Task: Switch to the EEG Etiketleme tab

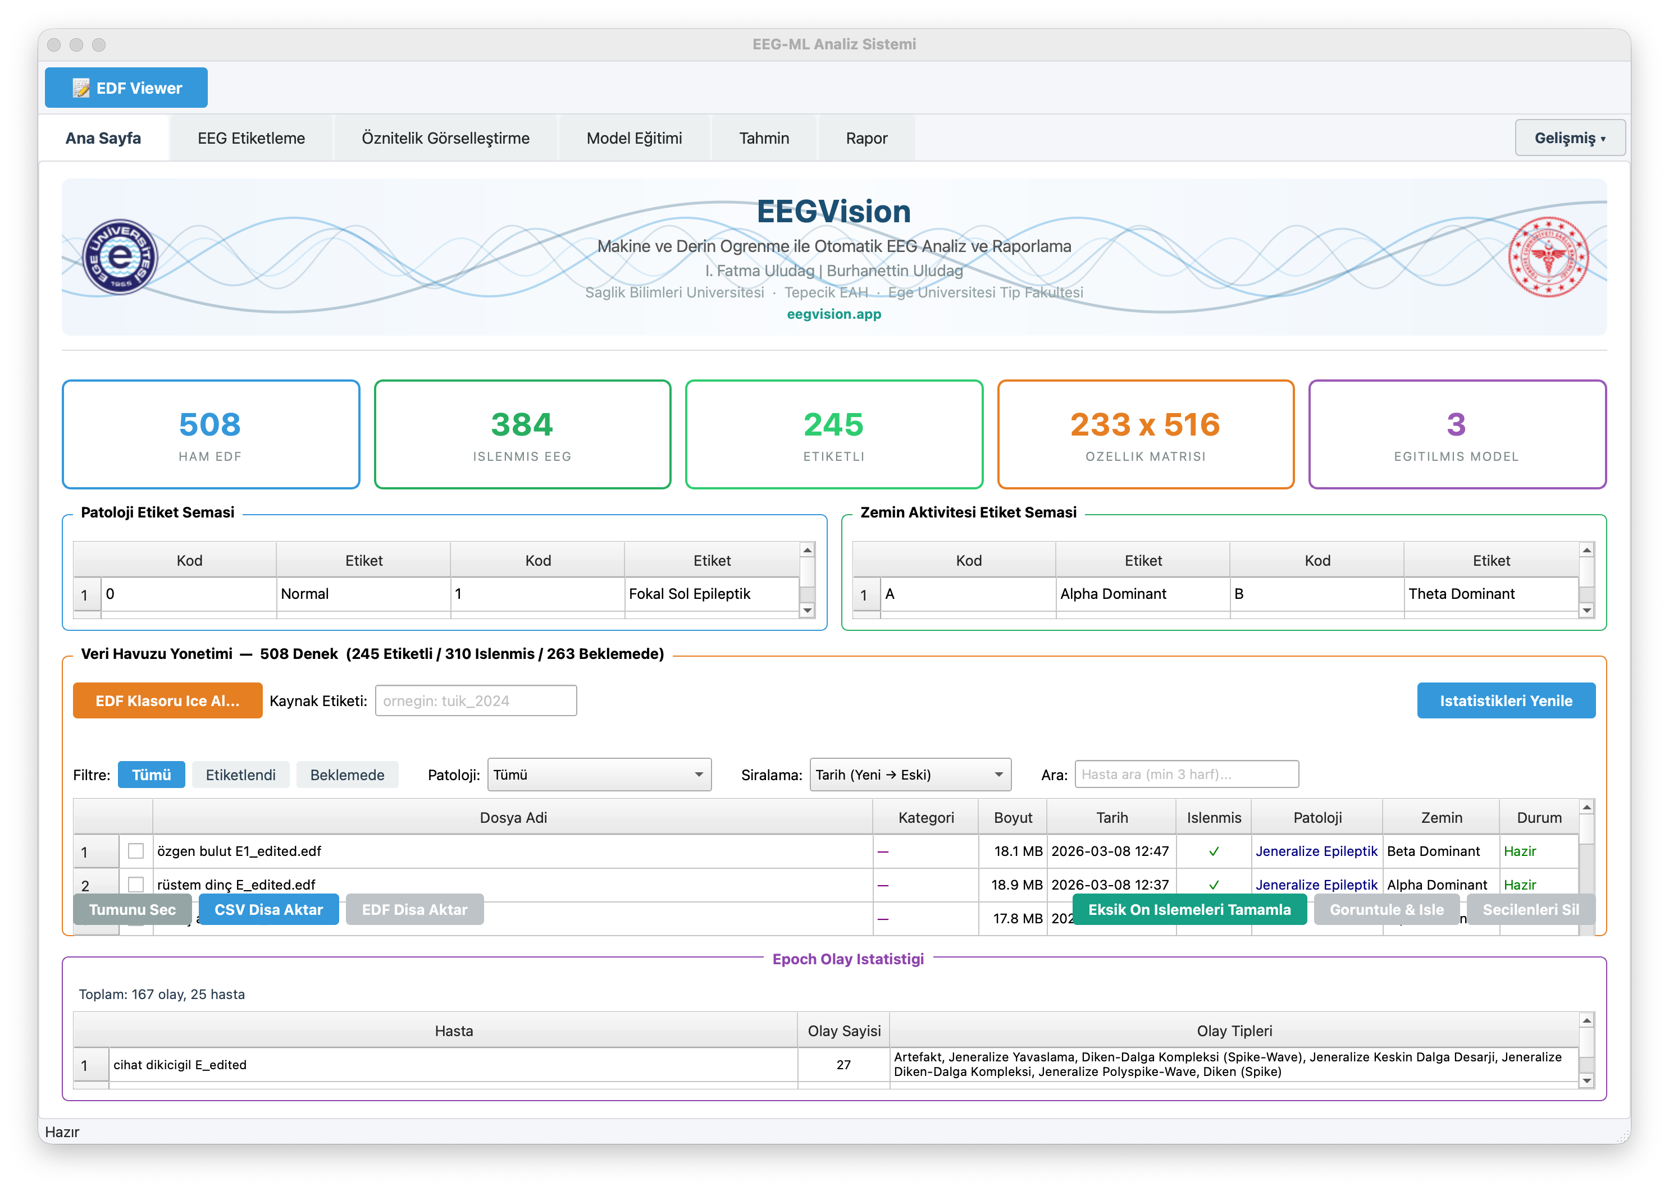Action: tap(250, 137)
